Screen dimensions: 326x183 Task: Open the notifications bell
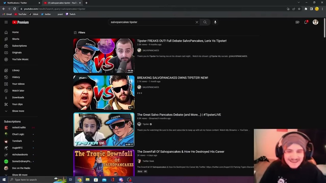click(x=306, y=22)
